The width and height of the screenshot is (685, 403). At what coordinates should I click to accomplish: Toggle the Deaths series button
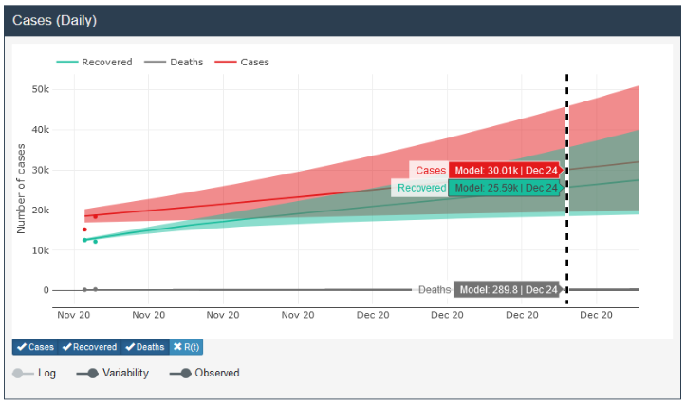(x=145, y=347)
